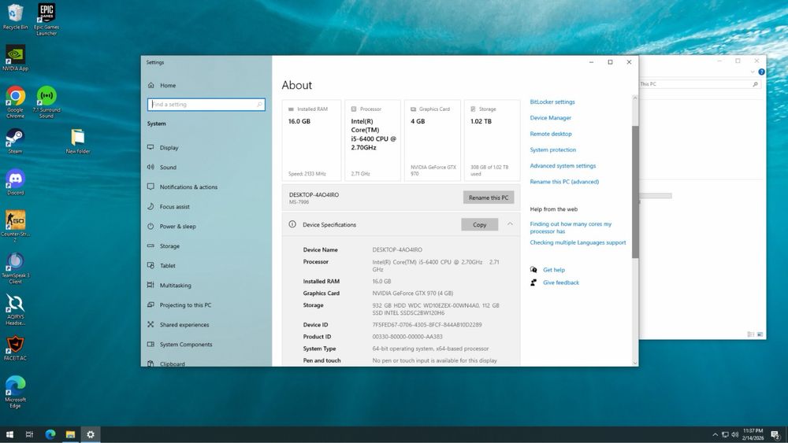Viewport: 788px width, 443px height.
Task: Click the Get help link text
Action: click(554, 270)
